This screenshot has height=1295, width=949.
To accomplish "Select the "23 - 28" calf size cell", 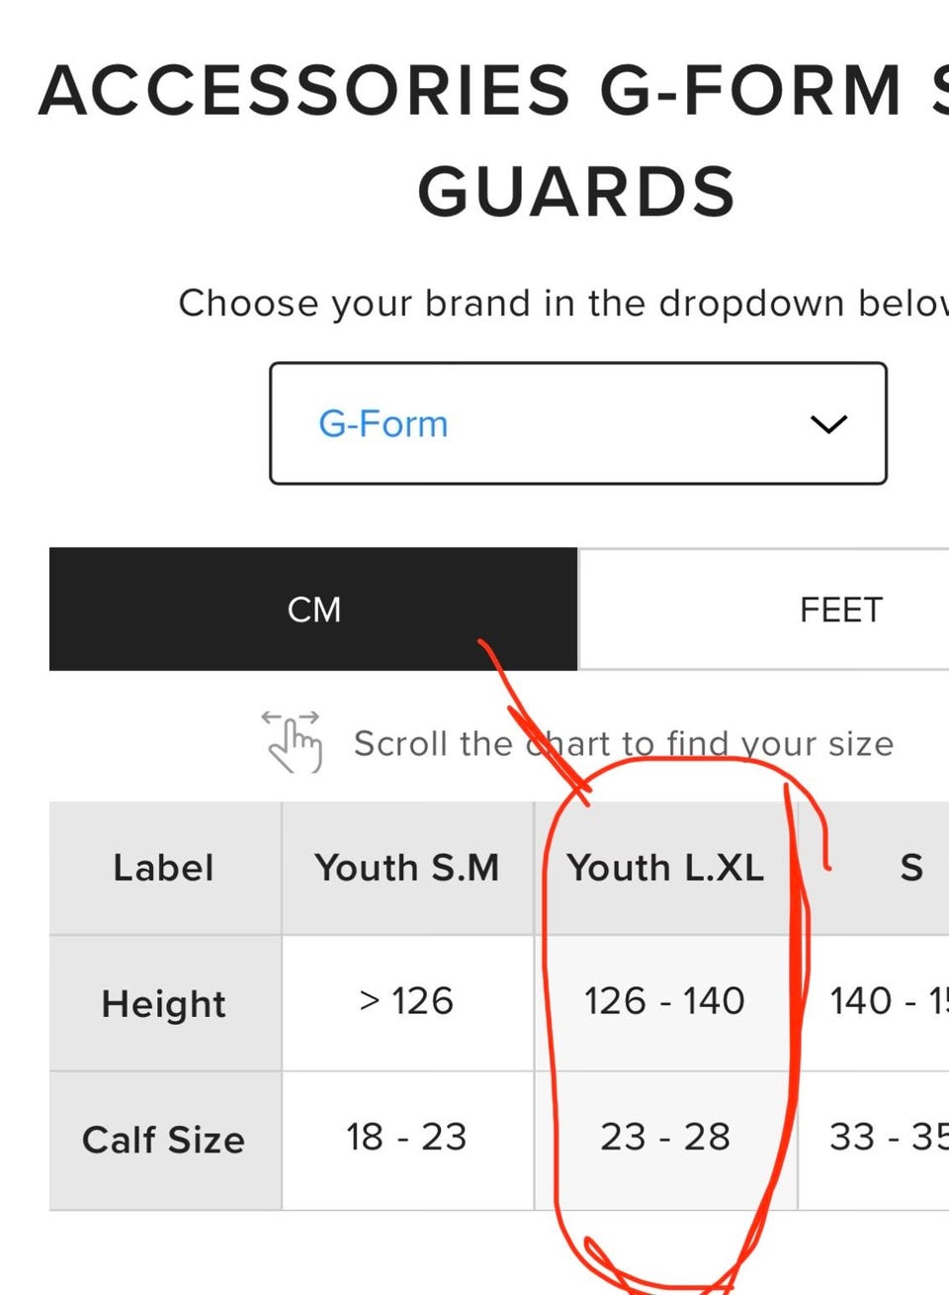I will (665, 1138).
